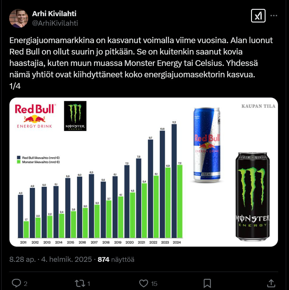Open the three-dot more options menu
Screen dimensions: 289x290
[x=273, y=16]
